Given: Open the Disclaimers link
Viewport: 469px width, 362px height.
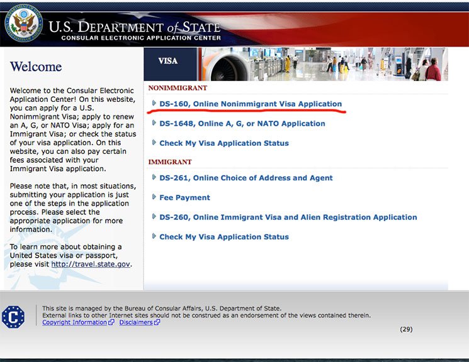Looking at the screenshot, I should coord(136,322).
